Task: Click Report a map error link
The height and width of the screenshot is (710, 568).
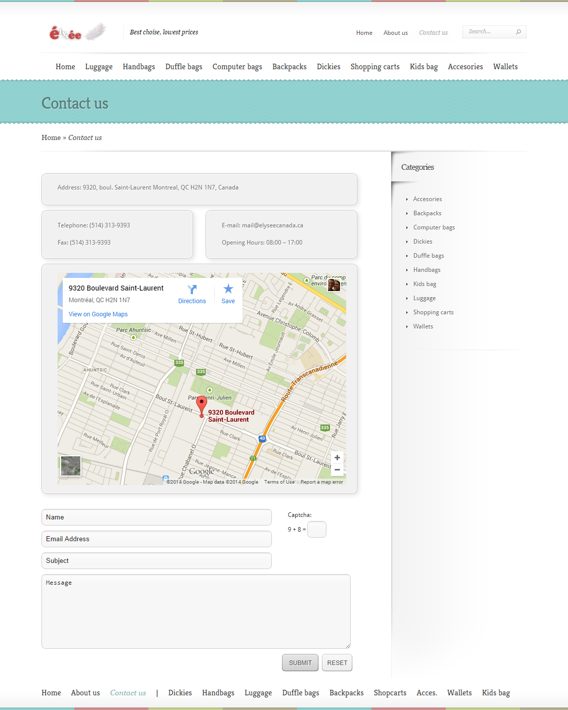Action: [x=322, y=482]
